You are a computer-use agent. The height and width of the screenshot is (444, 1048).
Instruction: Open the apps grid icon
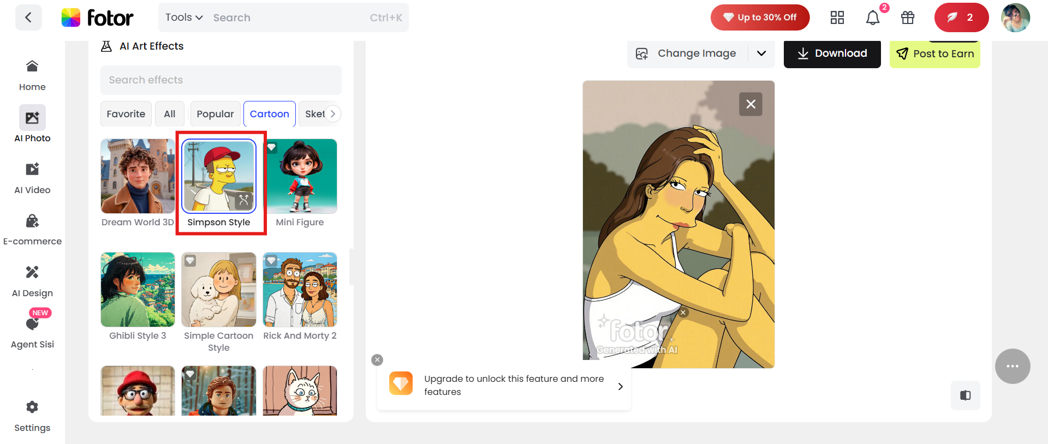[837, 17]
